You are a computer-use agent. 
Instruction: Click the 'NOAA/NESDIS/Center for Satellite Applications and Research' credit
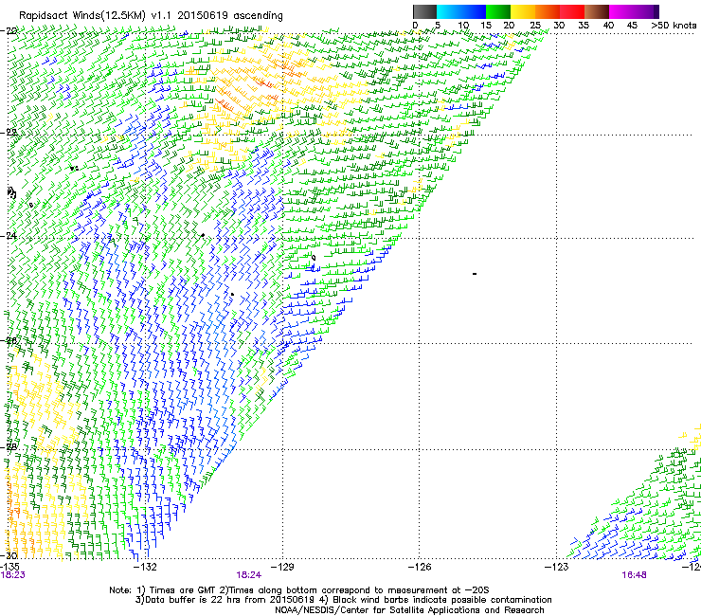click(409, 610)
